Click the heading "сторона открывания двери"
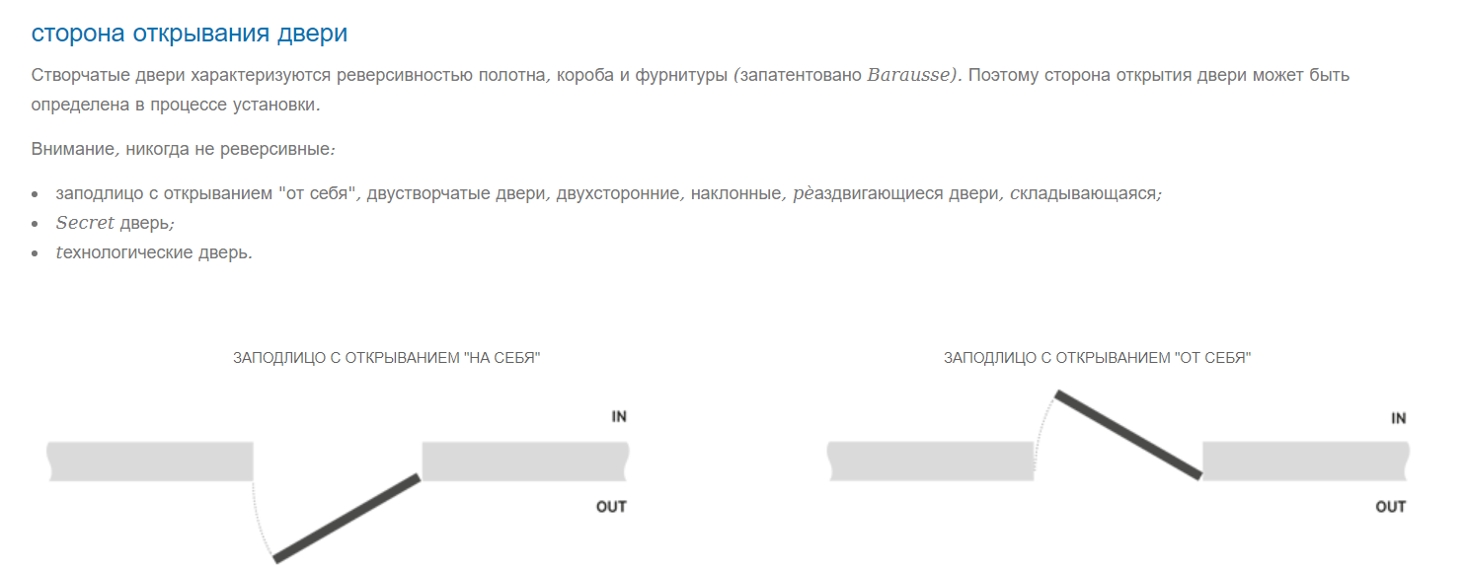The height and width of the screenshot is (569, 1465). point(190,34)
